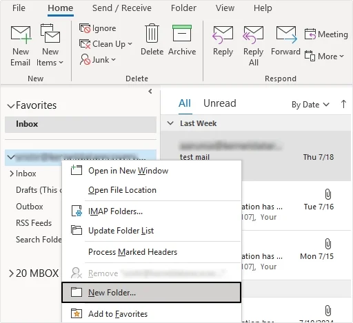Image resolution: width=353 pixels, height=323 pixels.
Task: Show All messages filter
Action: pos(185,103)
